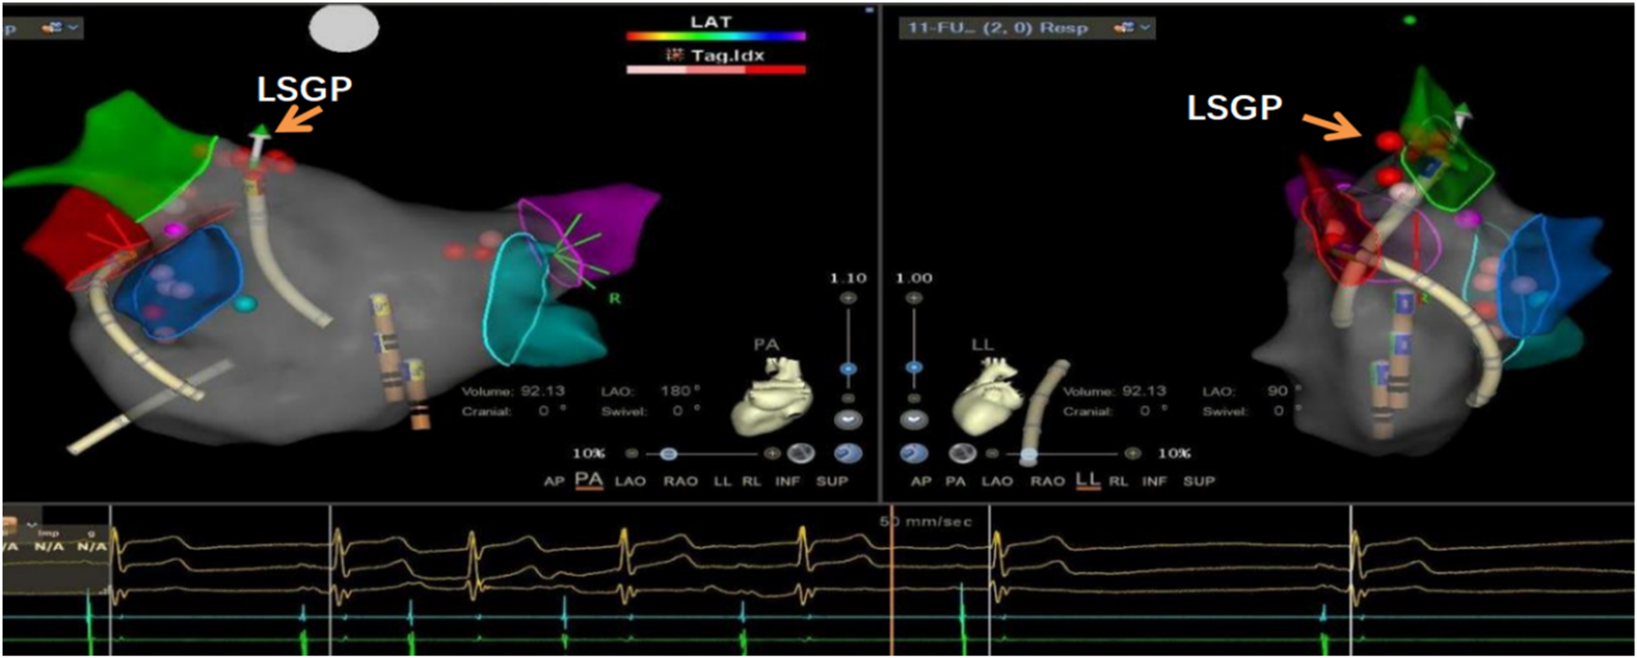Switch right view to INF projection
Image resolution: width=1637 pixels, height=658 pixels.
coord(1154,482)
